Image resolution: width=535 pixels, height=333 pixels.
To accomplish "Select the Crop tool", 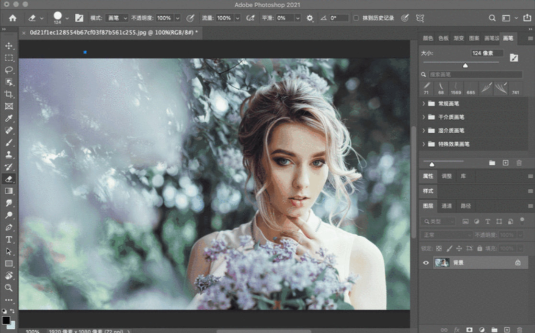I will click(x=9, y=94).
